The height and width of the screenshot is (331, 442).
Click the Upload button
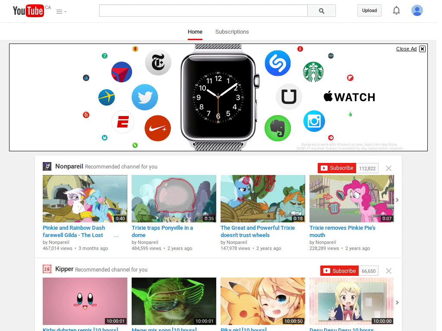pyautogui.click(x=369, y=10)
